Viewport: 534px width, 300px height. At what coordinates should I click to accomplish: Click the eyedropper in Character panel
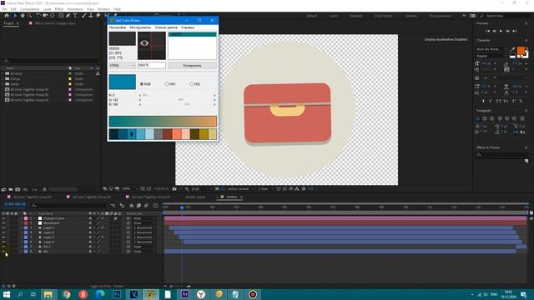pos(512,49)
